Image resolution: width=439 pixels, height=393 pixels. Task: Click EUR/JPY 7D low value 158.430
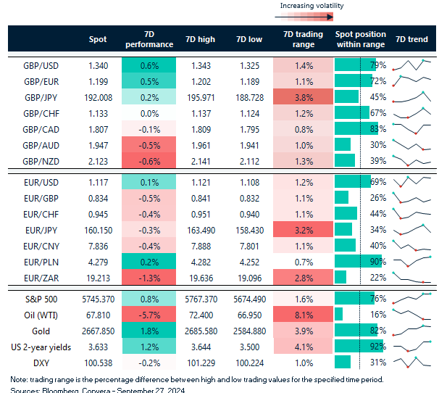point(250,231)
